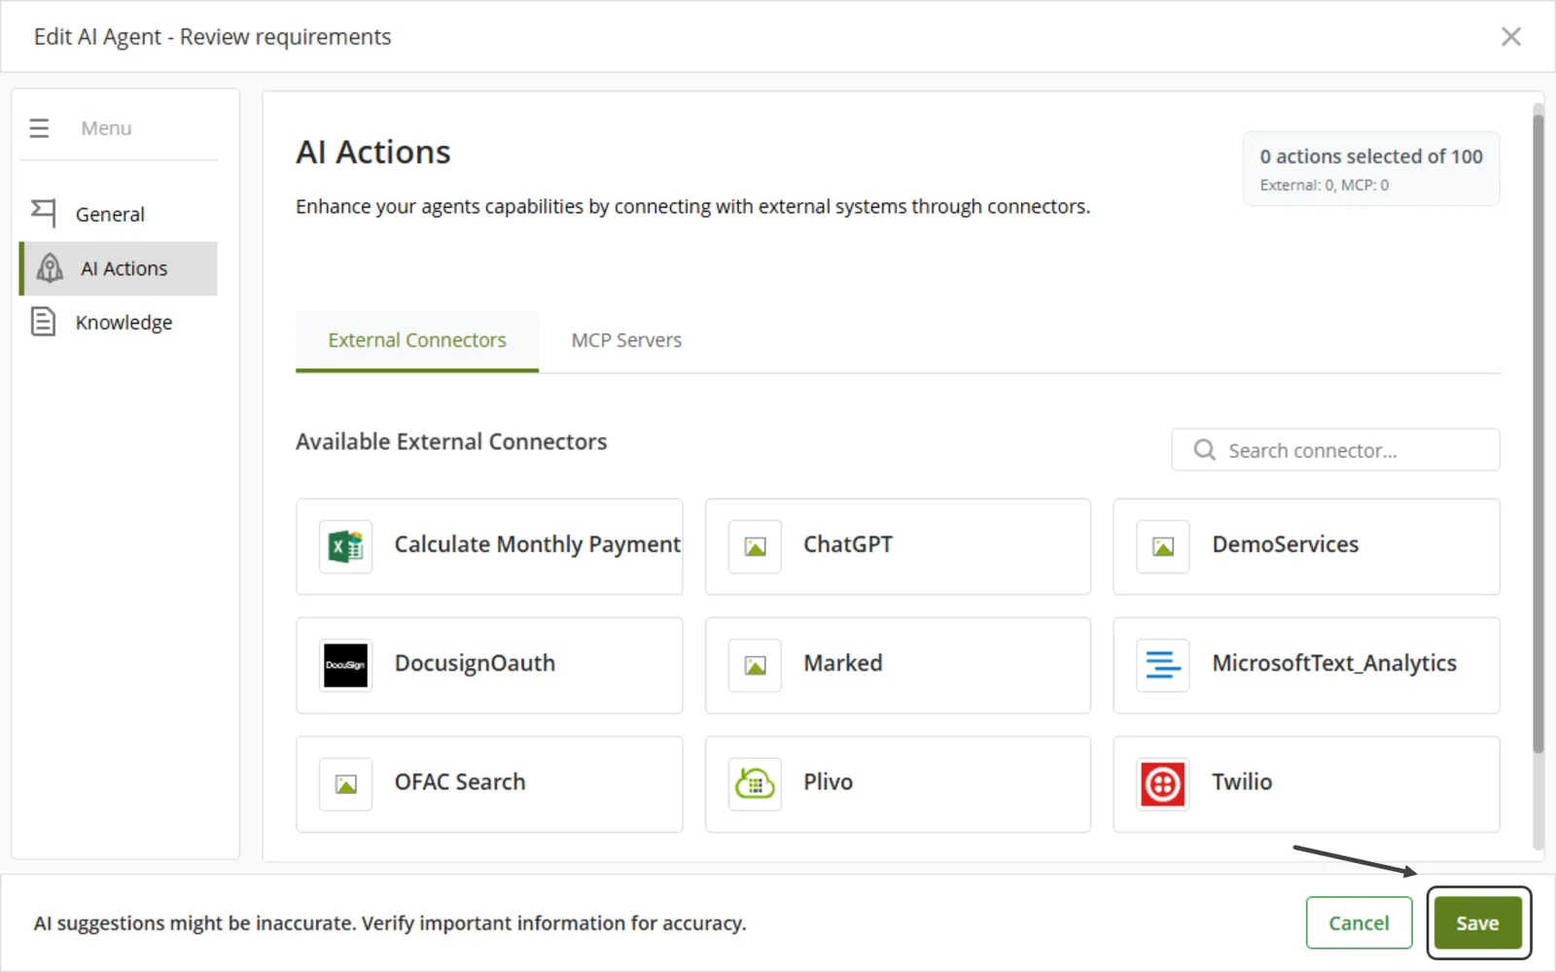Screen dimensions: 1556x972
Task: Switch to External Connectors tab
Action: point(417,340)
